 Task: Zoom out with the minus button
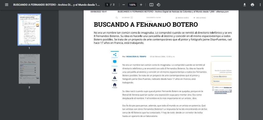[x=124, y=5]
